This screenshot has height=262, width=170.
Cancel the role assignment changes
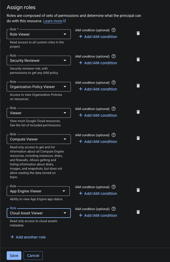tap(33, 256)
